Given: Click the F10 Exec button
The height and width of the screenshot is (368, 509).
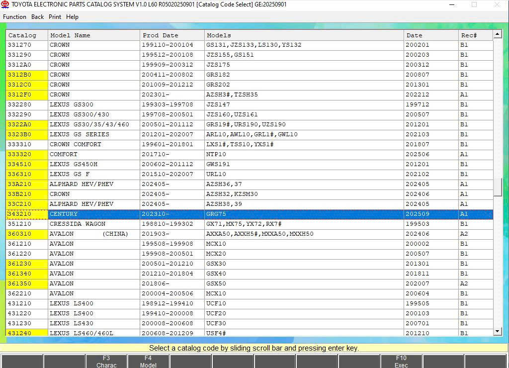Looking at the screenshot, I should point(401,361).
